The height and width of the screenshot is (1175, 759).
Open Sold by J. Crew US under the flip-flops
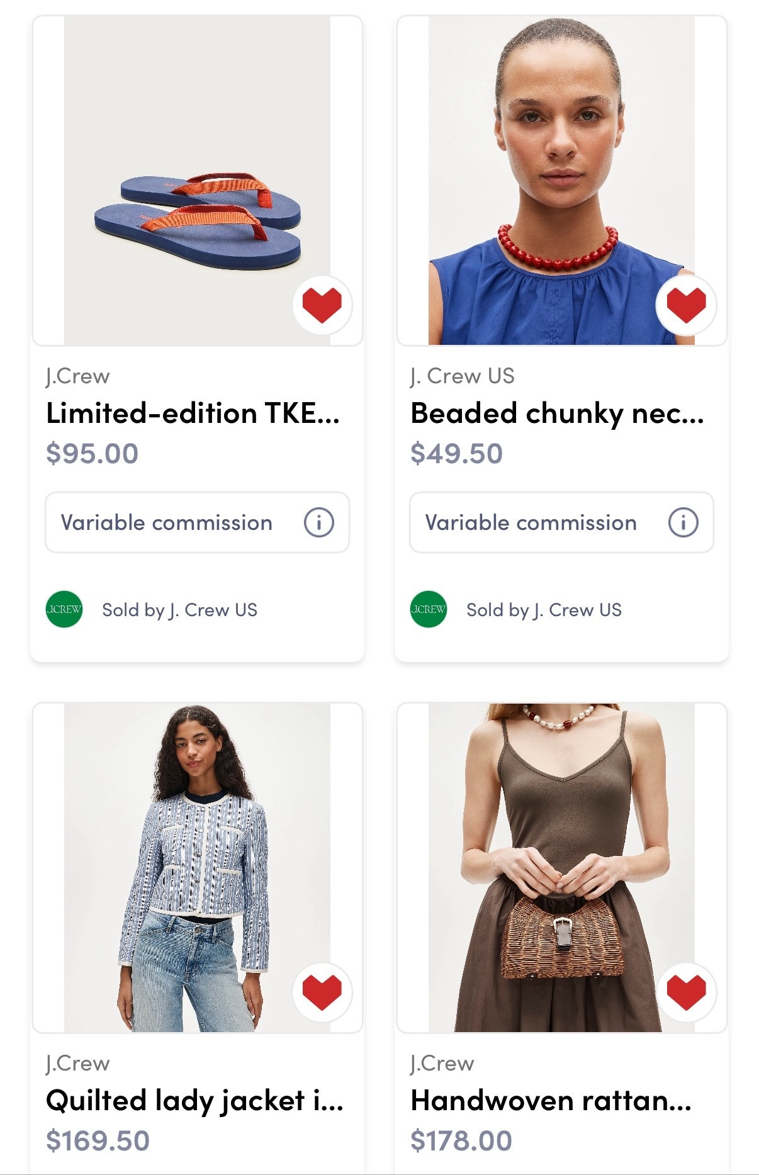point(179,610)
